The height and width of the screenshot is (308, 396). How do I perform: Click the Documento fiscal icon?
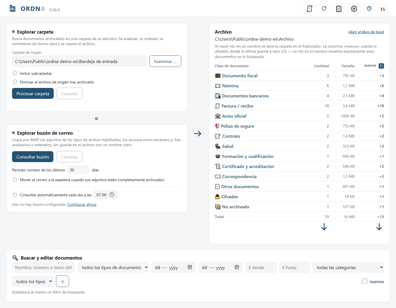pos(218,76)
